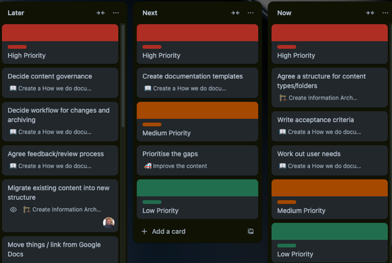Open the Later list actions menu
Viewport: 392px width, 263px height.
116,13
